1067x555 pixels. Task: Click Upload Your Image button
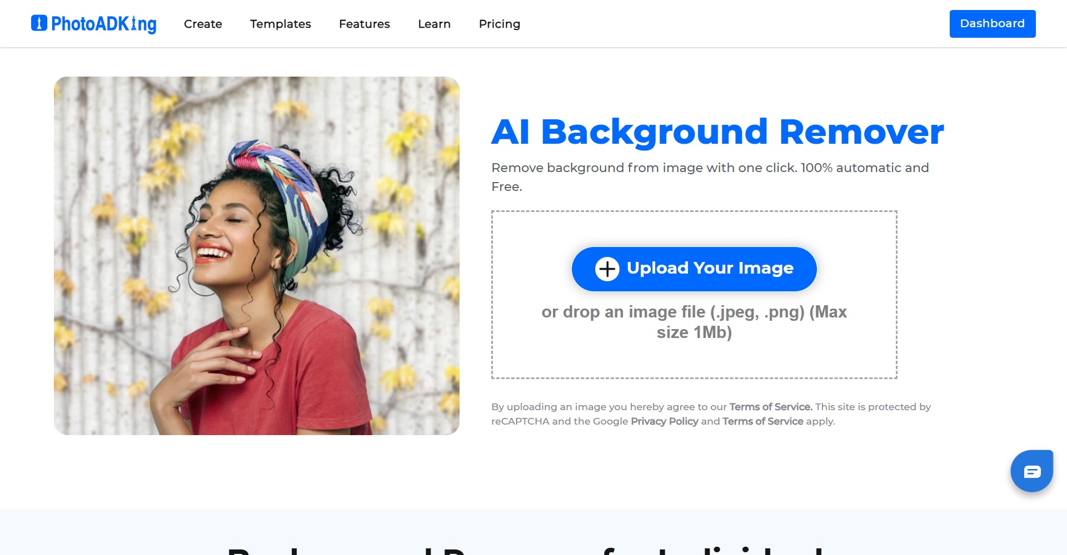point(694,269)
